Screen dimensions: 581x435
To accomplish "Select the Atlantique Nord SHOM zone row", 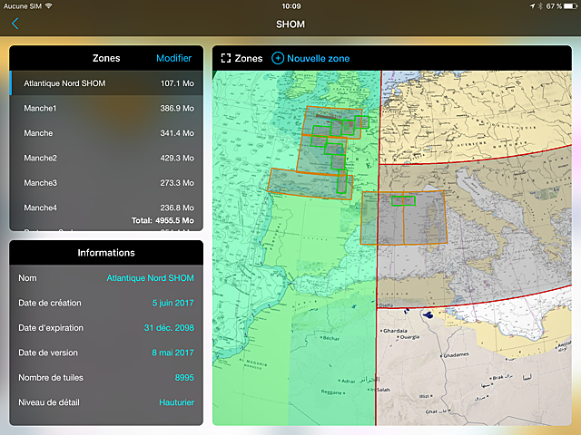I will (x=106, y=83).
